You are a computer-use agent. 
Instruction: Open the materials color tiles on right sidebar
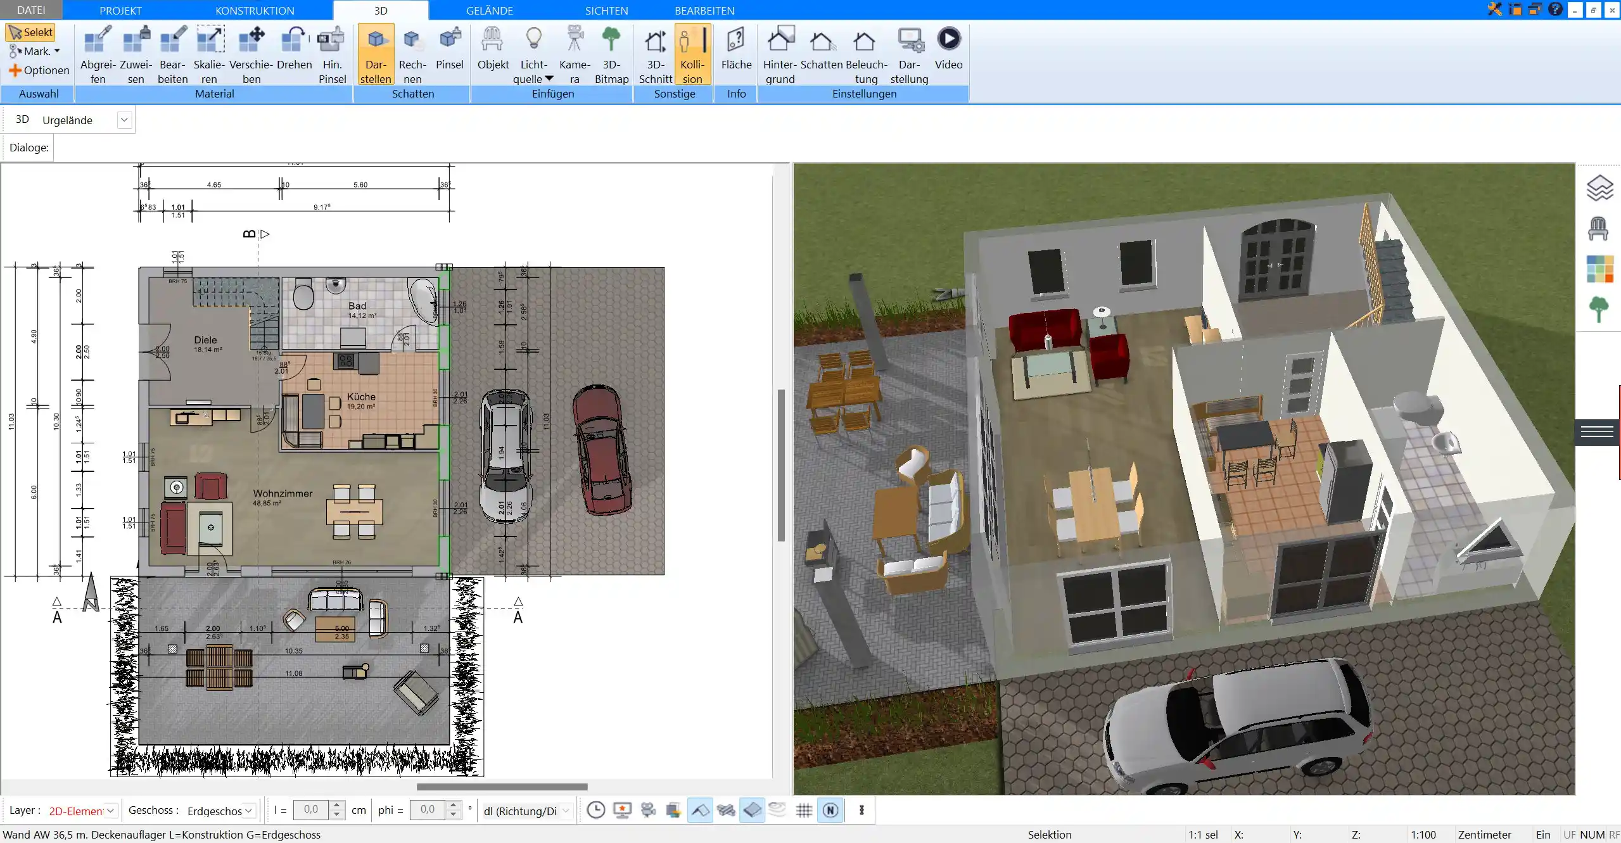tap(1599, 269)
